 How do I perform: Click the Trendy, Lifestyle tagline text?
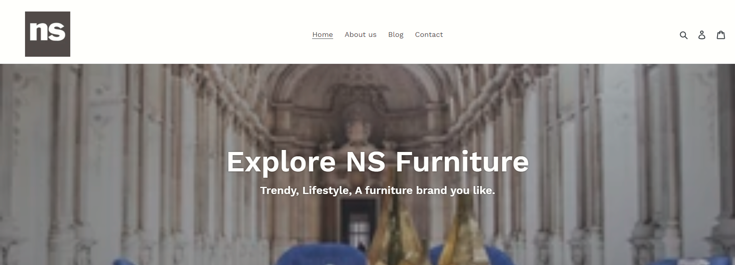(x=378, y=190)
